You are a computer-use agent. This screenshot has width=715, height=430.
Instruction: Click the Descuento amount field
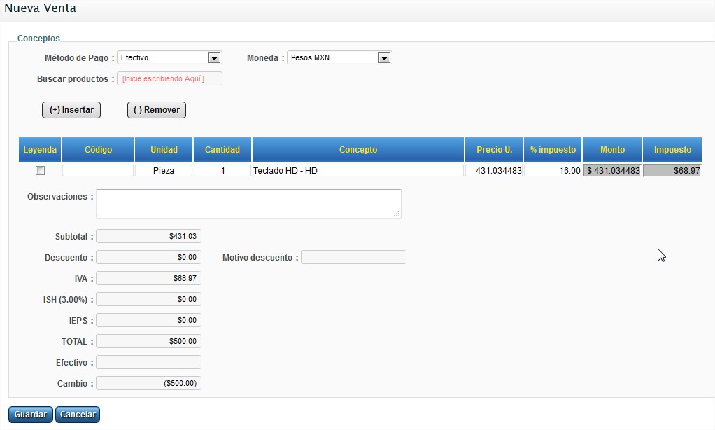click(x=148, y=258)
